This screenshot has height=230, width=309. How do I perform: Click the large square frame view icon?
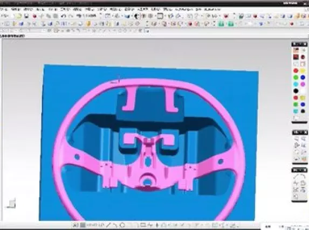tap(160, 16)
